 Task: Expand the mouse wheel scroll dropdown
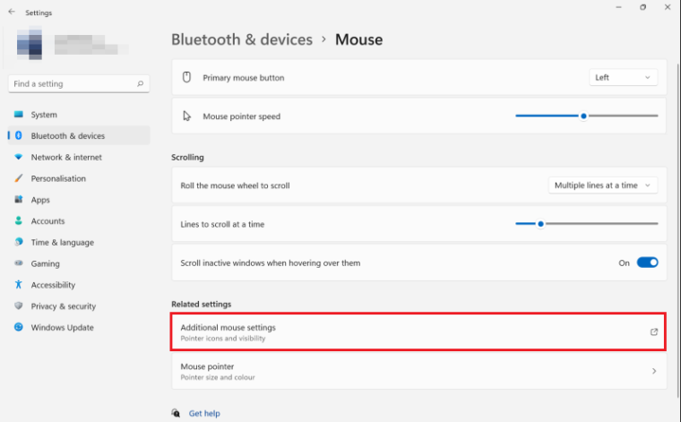click(x=603, y=185)
